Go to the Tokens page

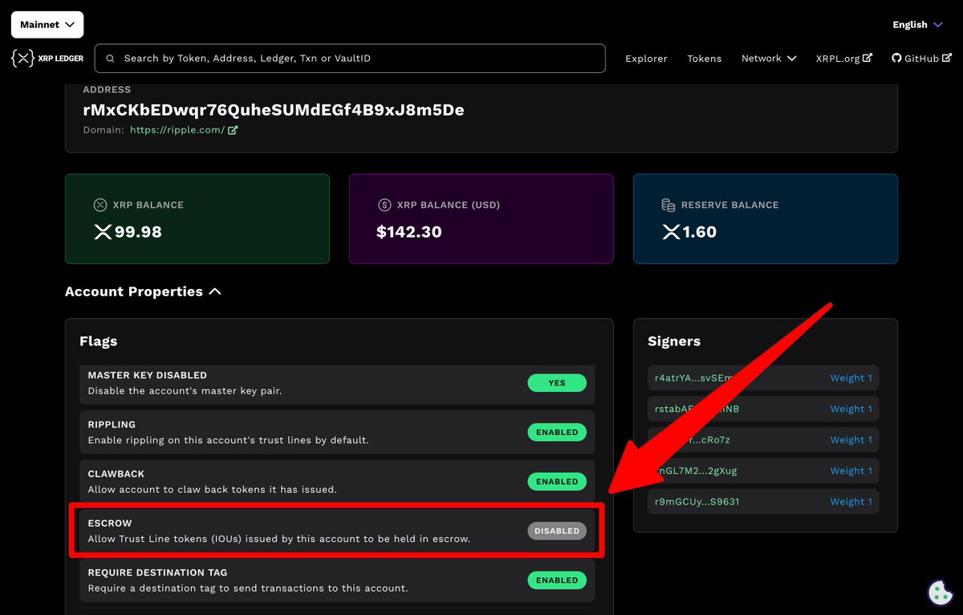(x=704, y=59)
